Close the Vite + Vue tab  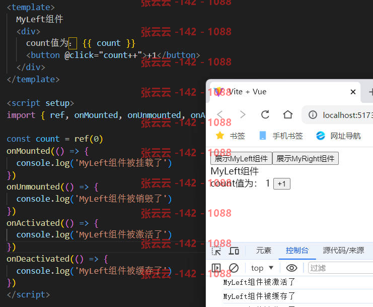coord(353,92)
